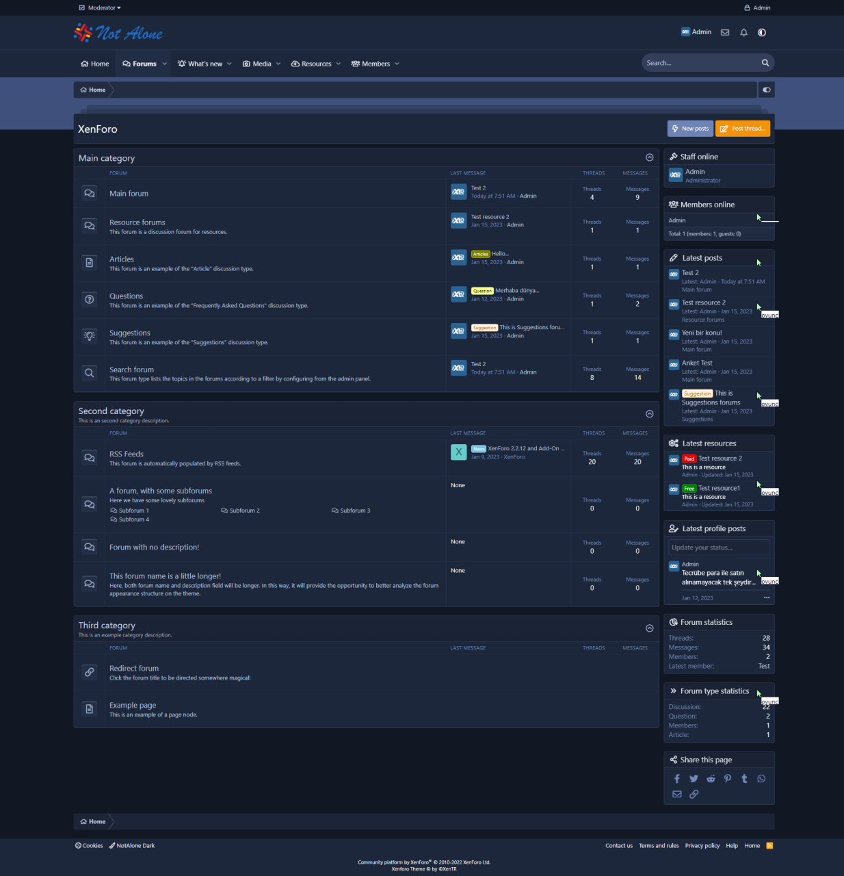Share page via Pinterest icon
The width and height of the screenshot is (844, 876).
coord(728,779)
